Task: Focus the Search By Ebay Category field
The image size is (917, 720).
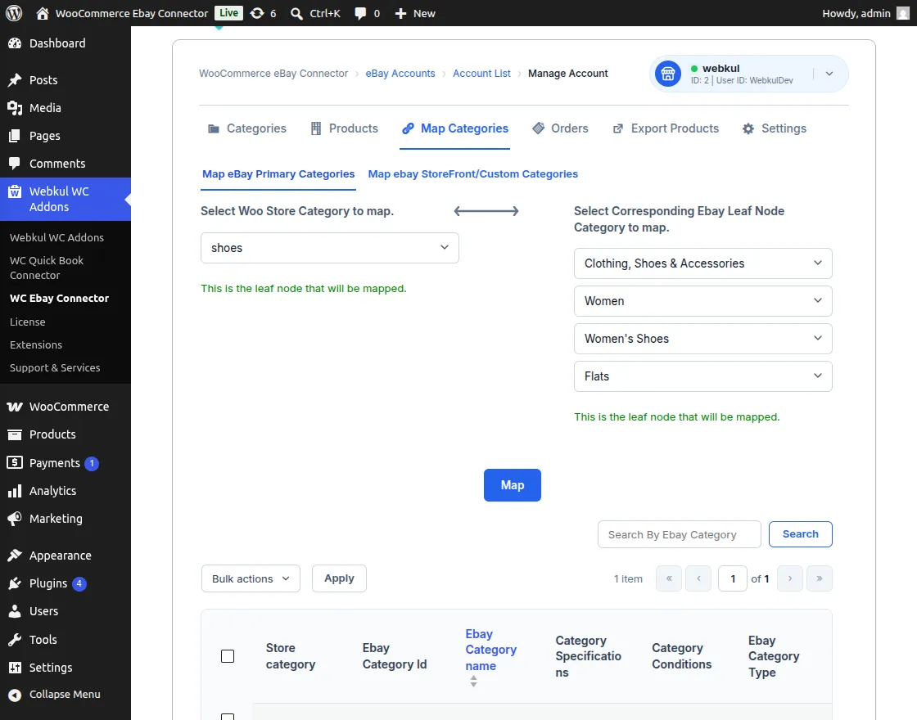Action: (680, 535)
